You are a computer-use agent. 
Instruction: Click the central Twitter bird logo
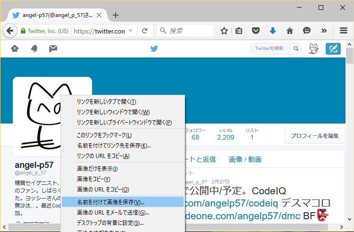(154, 49)
